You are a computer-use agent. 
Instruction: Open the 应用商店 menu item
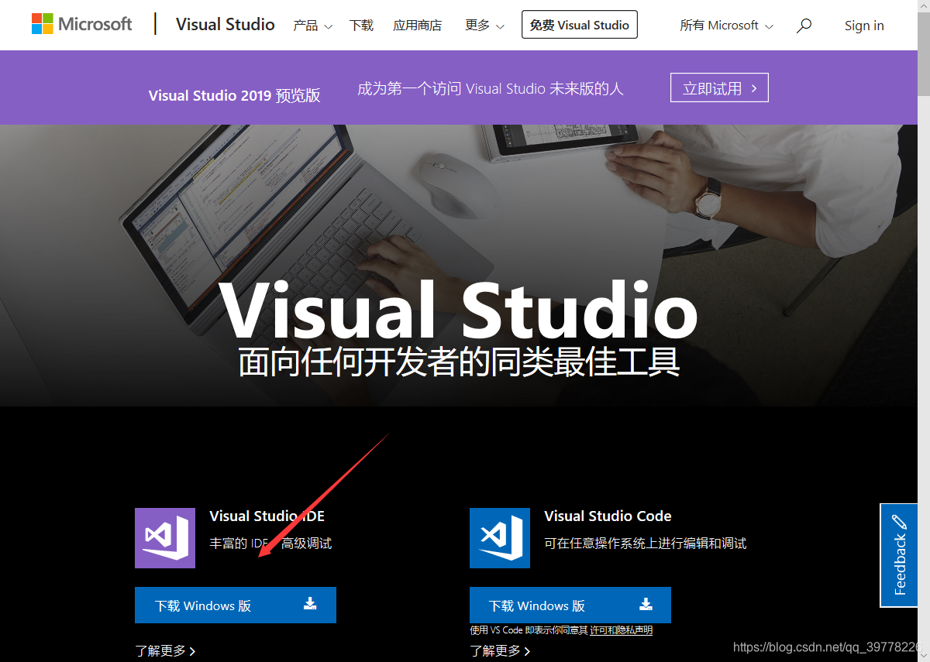(x=417, y=26)
